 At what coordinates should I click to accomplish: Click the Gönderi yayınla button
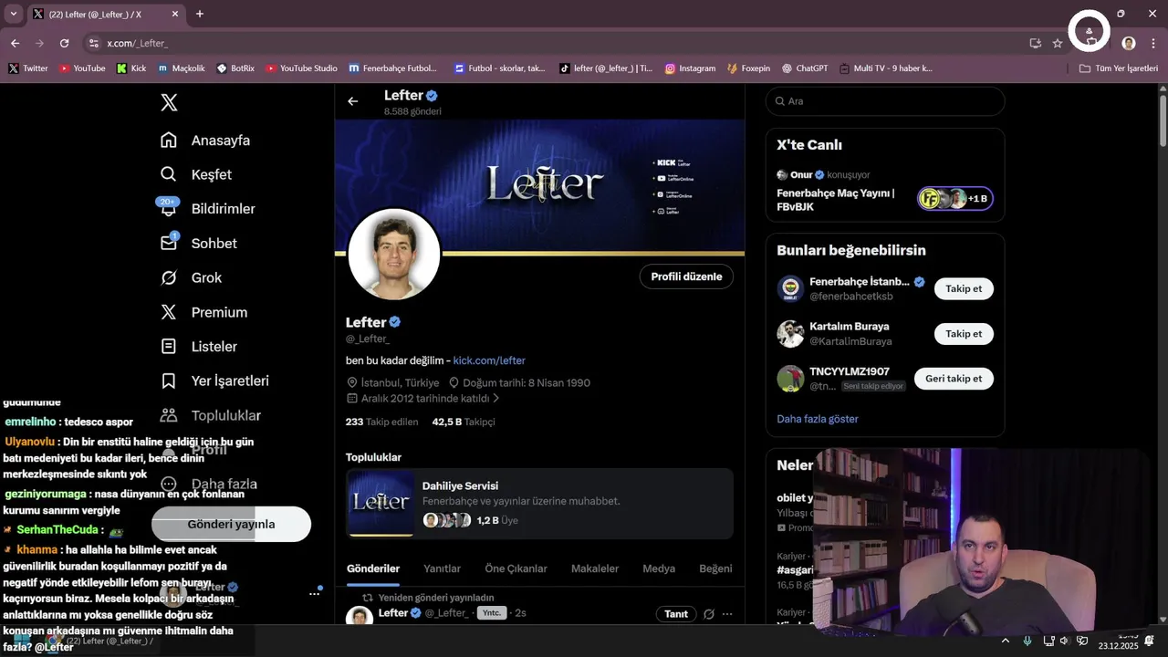click(231, 524)
